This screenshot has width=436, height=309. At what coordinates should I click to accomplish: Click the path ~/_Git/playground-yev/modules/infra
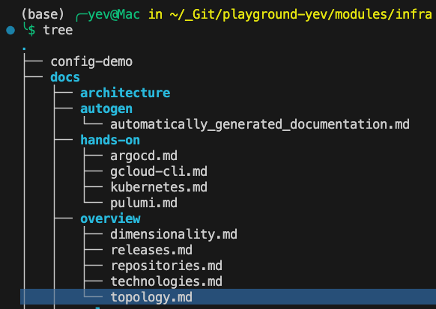coord(301,14)
